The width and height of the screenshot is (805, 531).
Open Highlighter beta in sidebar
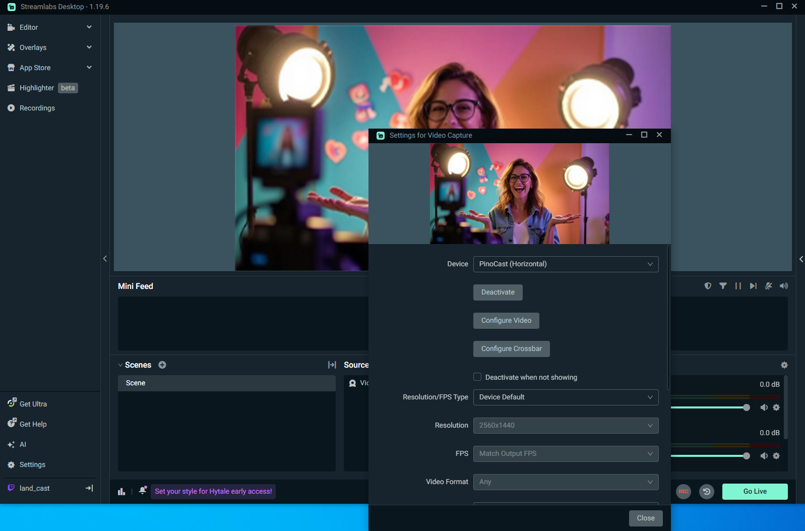pos(42,88)
